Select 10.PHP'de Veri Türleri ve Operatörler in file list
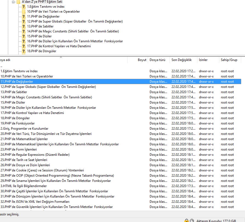Screen dimensions: 245x222 [x=121, y=76]
